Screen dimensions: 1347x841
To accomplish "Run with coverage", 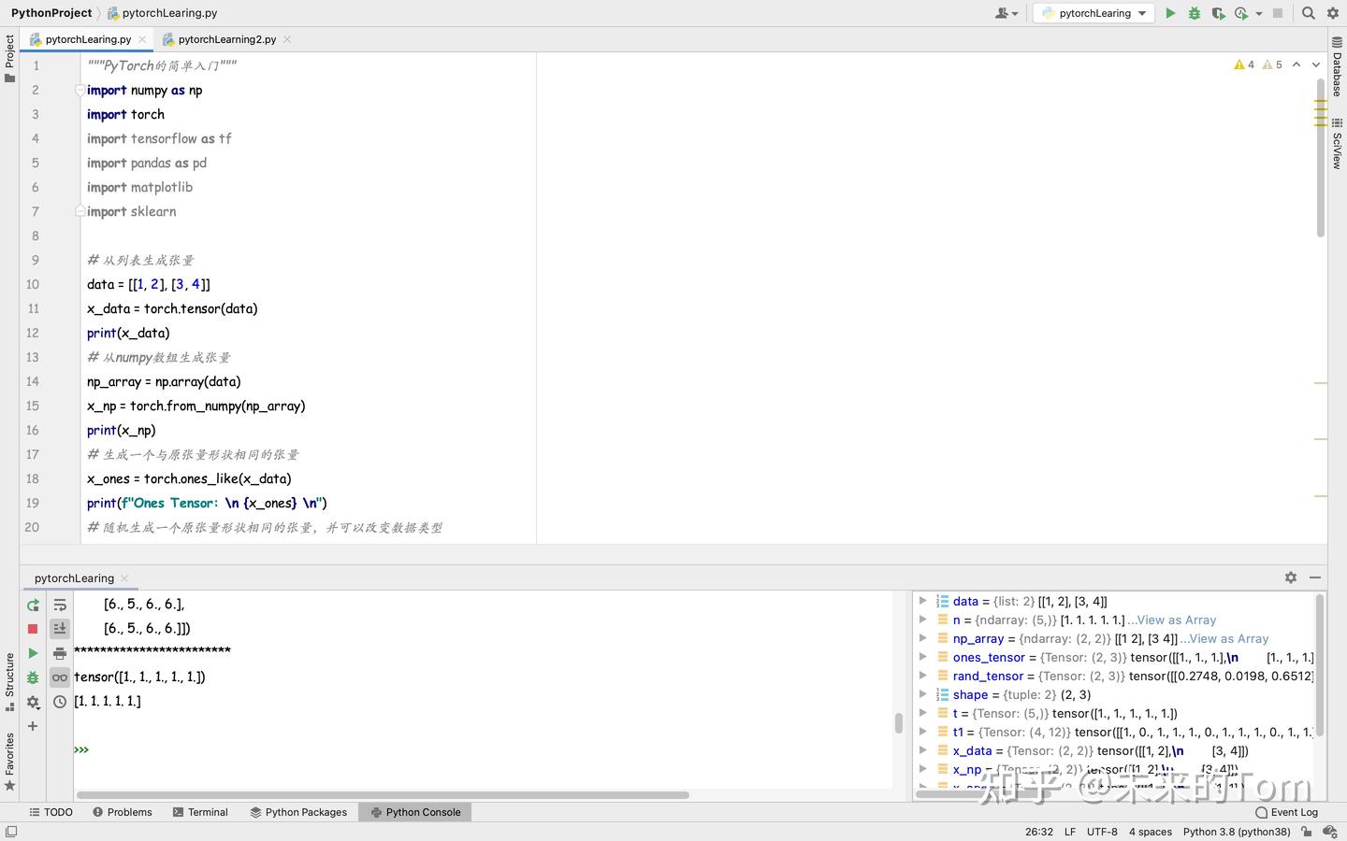I will tap(1217, 13).
